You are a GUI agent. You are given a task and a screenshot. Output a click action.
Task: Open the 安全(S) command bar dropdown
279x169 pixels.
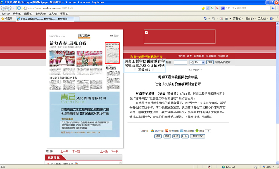pyautogui.click(x=250, y=19)
